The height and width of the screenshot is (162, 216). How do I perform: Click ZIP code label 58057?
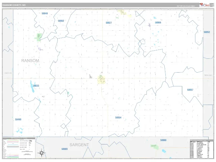pyautogui.click(x=190, y=90)
